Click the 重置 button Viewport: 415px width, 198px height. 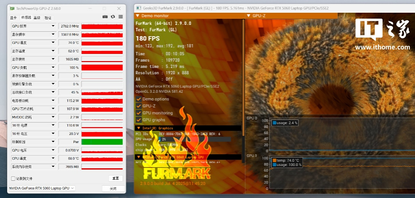pos(116,178)
